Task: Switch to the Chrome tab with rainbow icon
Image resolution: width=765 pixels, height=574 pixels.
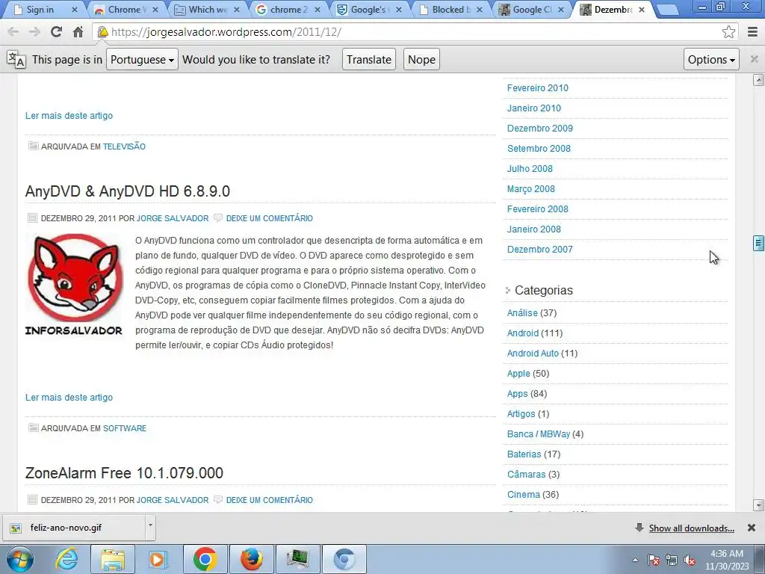Action: coord(126,9)
